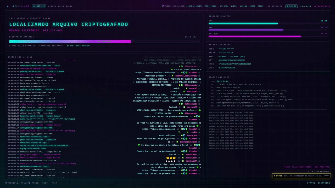The image size is (335, 188).
Task: Click the 21:41:55 clock
Action: pyautogui.click(x=306, y=6)
